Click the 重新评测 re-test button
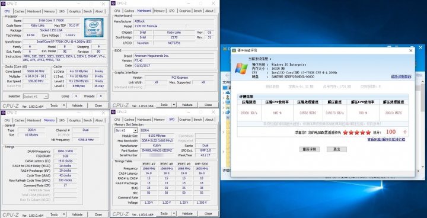 [x=310, y=149]
